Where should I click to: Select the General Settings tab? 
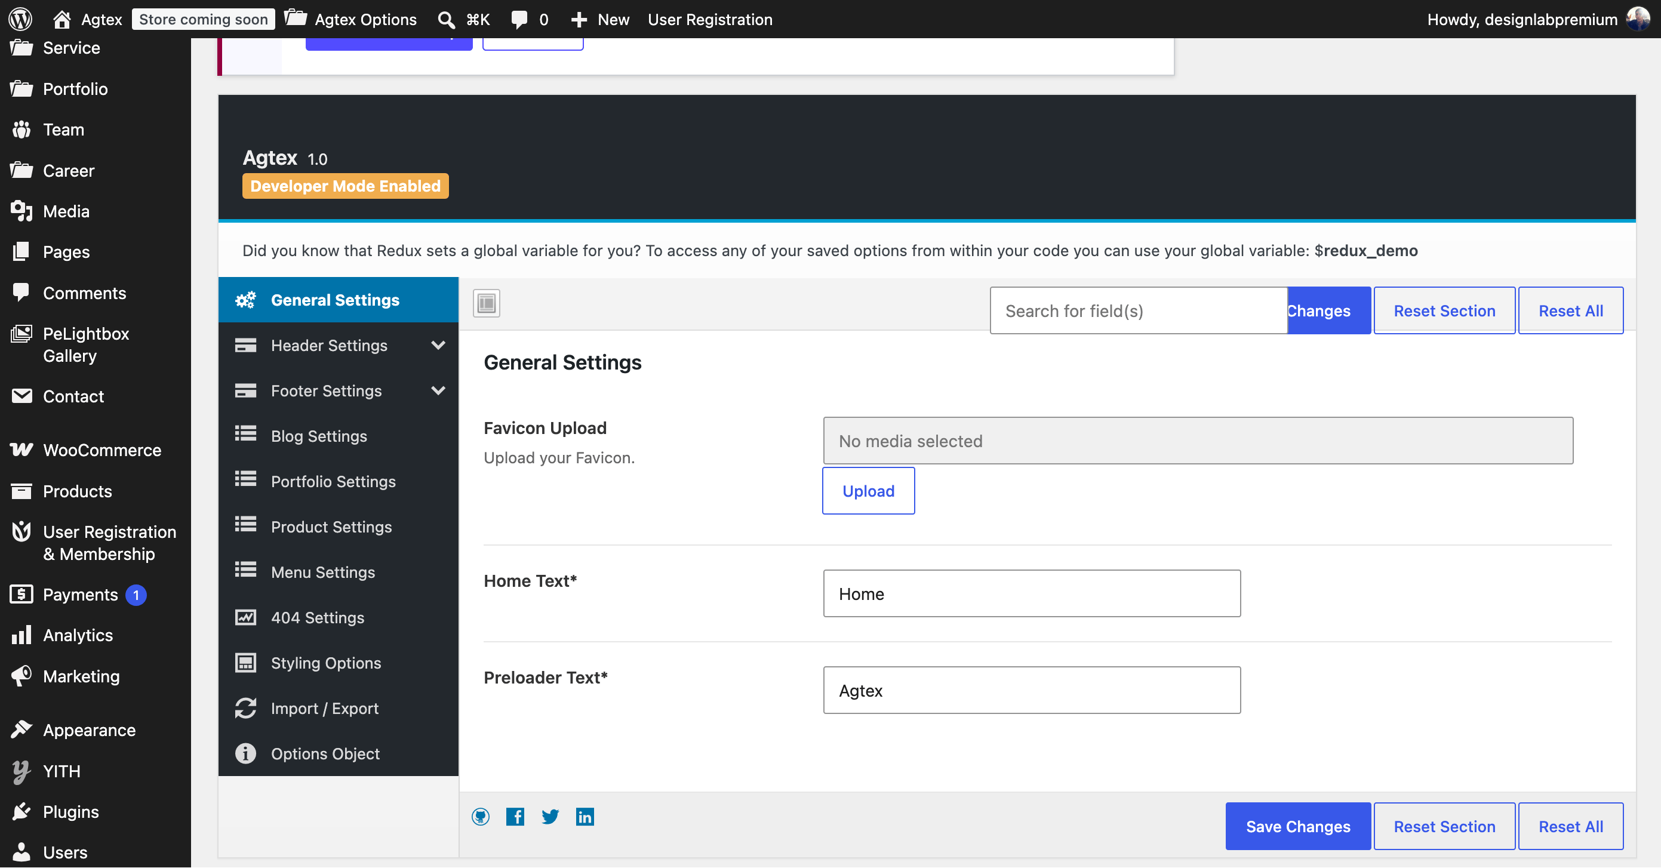(339, 300)
